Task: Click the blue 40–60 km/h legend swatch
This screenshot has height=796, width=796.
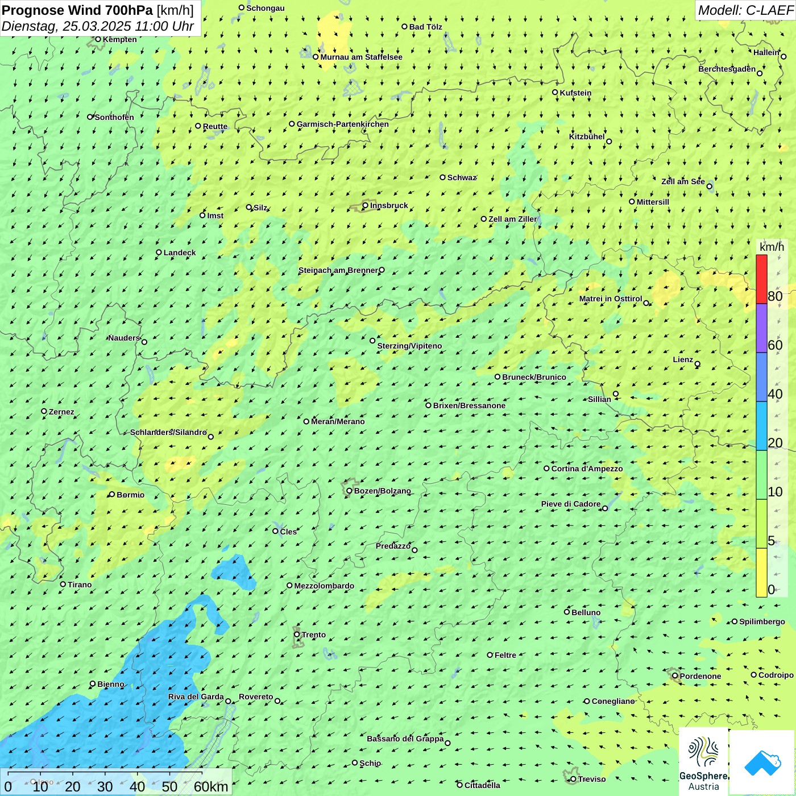Action: point(761,377)
